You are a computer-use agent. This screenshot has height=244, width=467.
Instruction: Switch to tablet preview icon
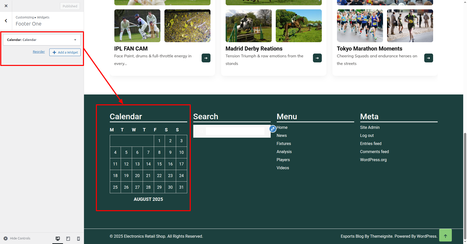(x=68, y=238)
